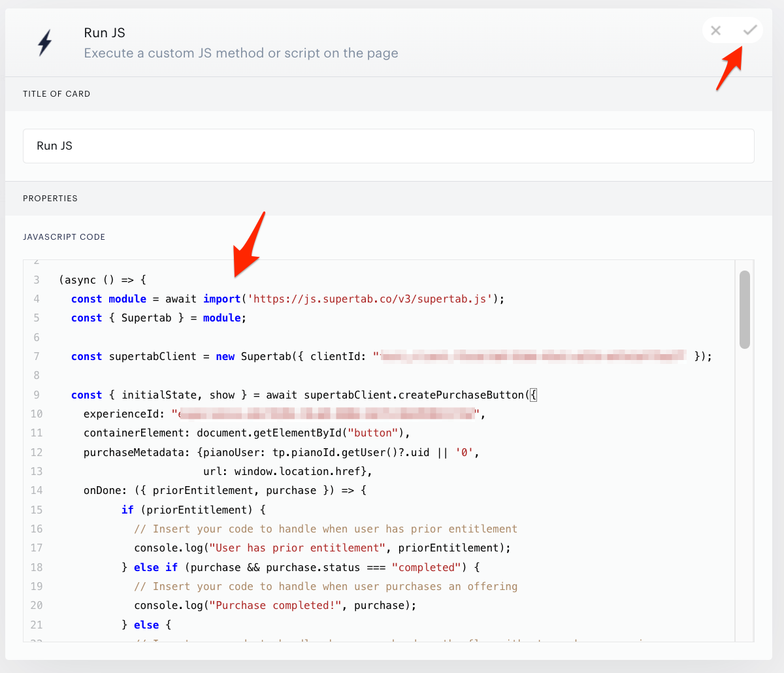Screen dimensions: 784x673
Task: Click the 'experienceId:' code line
Action: [x=284, y=414]
